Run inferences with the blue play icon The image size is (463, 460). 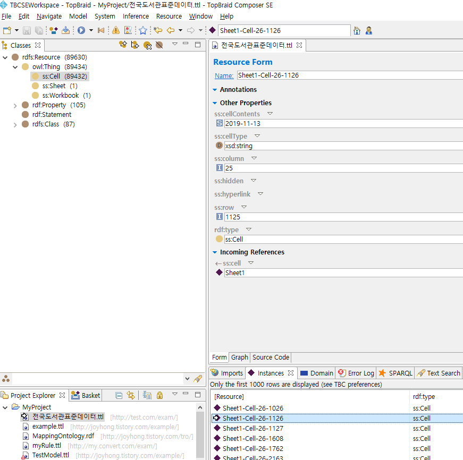pyautogui.click(x=81, y=30)
